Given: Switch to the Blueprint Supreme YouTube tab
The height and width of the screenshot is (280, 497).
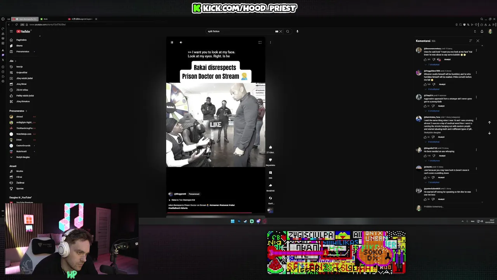Looking at the screenshot, I should (80, 19).
